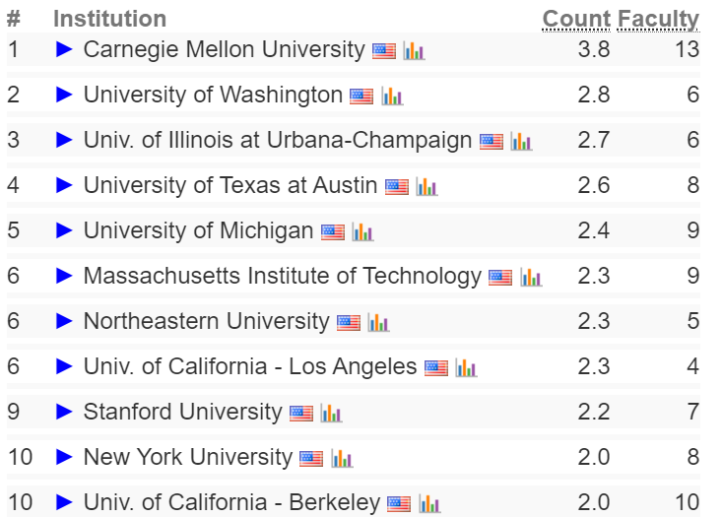
Task: Click US flag next to Univ. of California - Los Angeles
Action: coord(436,368)
